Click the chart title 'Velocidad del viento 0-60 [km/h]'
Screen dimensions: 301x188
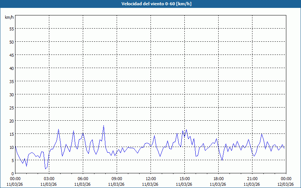pos(150,4)
